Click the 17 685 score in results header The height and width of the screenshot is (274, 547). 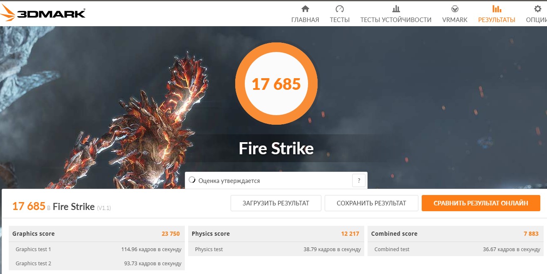click(29, 206)
